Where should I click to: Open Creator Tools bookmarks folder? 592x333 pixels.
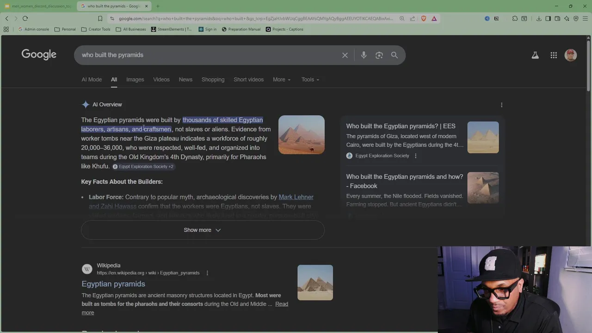[96, 29]
